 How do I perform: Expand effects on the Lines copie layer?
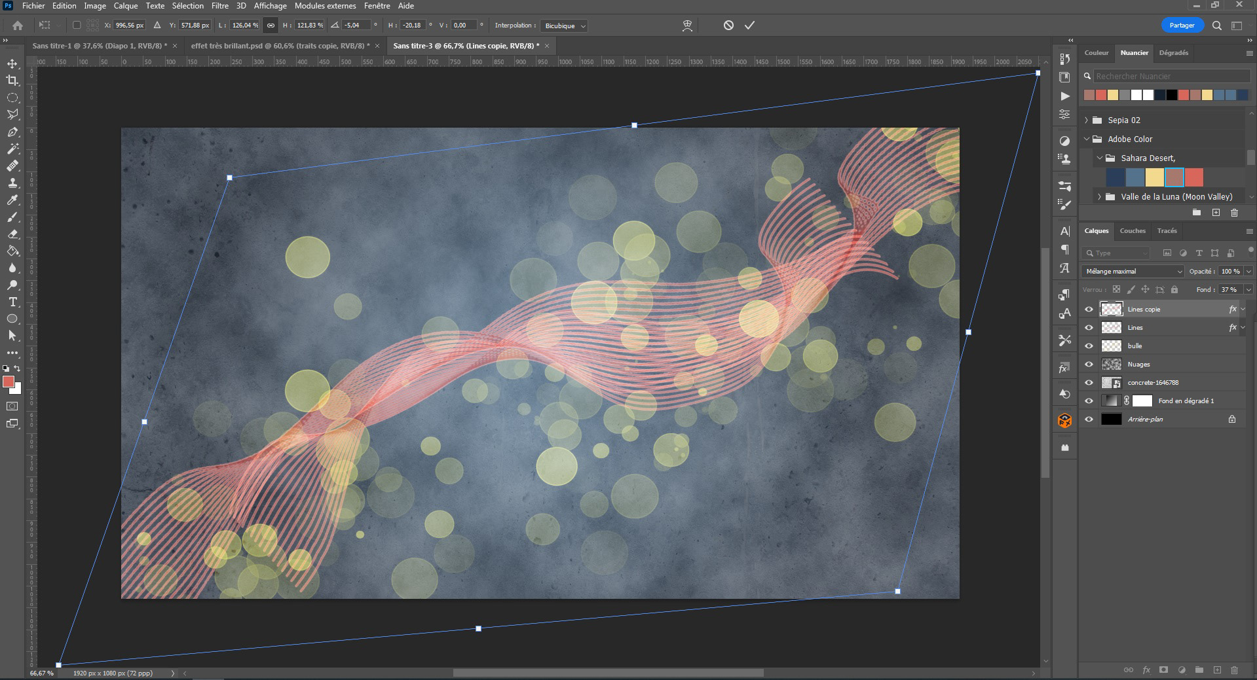click(x=1243, y=309)
